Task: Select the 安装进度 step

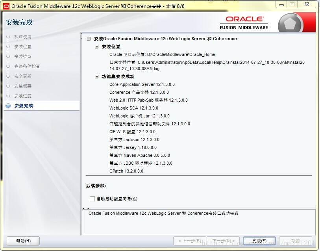Action: click(23, 96)
